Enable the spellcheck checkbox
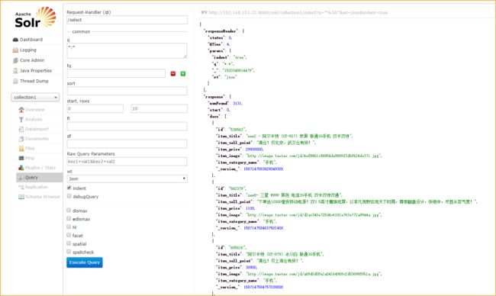This screenshot has height=296, width=496. click(x=69, y=252)
